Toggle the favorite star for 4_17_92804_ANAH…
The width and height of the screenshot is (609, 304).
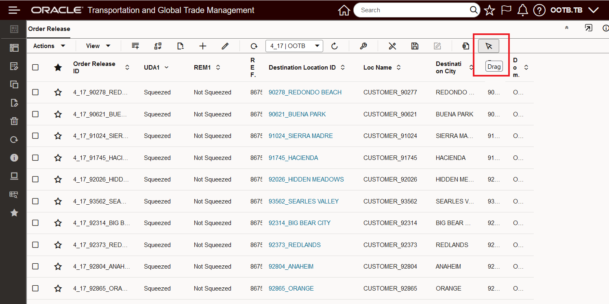[58, 267]
